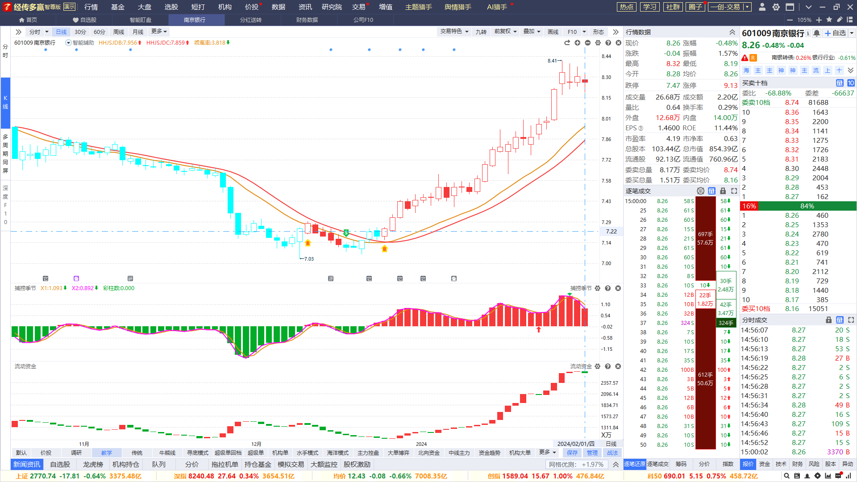Toggle 量 mode in 逐笔成交 header

pyautogui.click(x=712, y=191)
